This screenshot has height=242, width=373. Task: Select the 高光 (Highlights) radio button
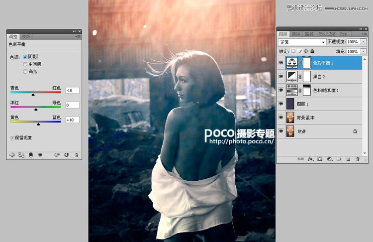point(25,72)
